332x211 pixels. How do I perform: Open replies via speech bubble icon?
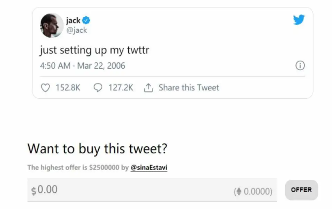tap(98, 87)
